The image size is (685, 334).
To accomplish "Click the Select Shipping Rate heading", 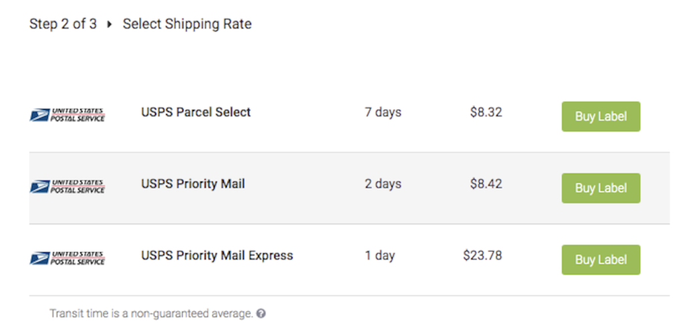I will click(x=187, y=25).
